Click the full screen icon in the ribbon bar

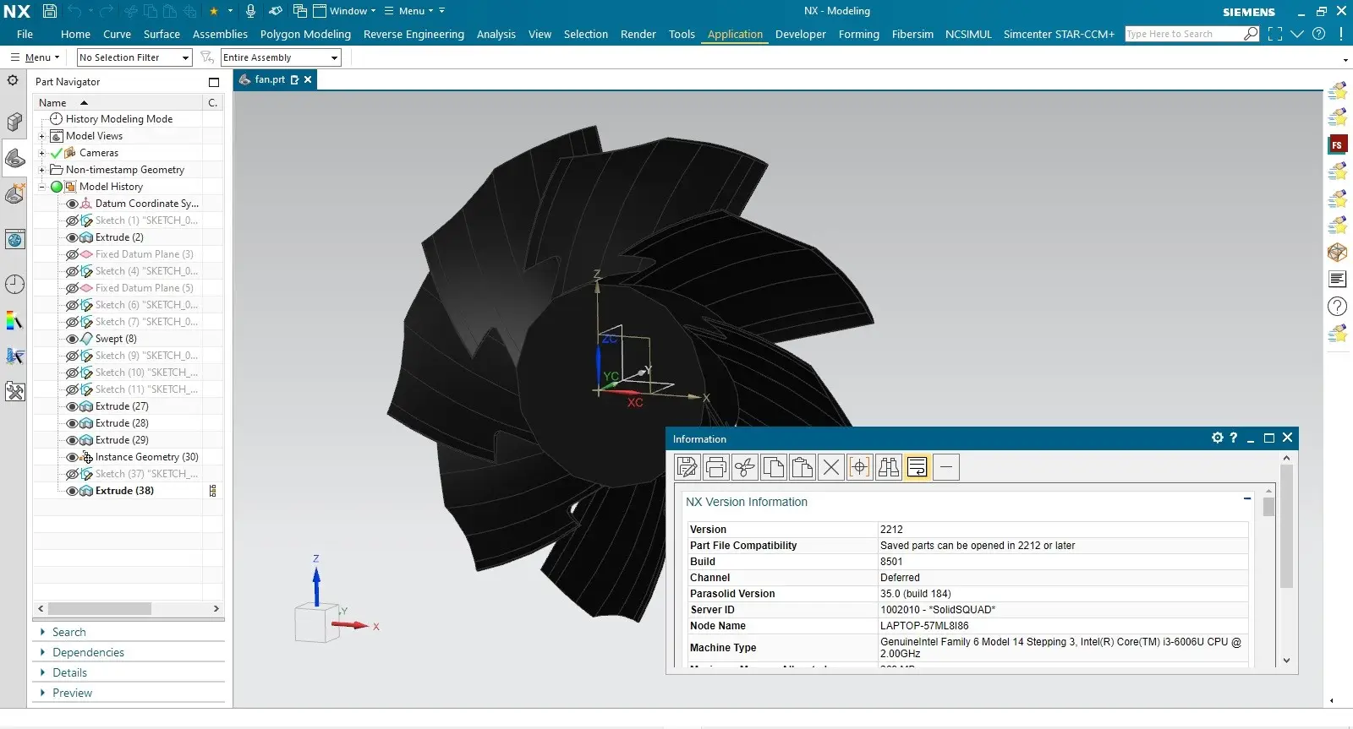[1275, 34]
